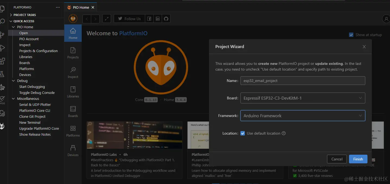Click the Finish button in Project Wizard
This screenshot has height=184, width=390.
click(x=358, y=159)
